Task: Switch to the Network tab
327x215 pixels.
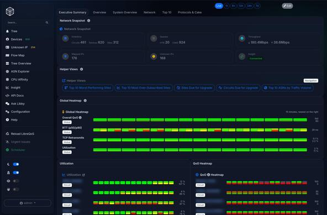Action: pyautogui.click(x=150, y=12)
